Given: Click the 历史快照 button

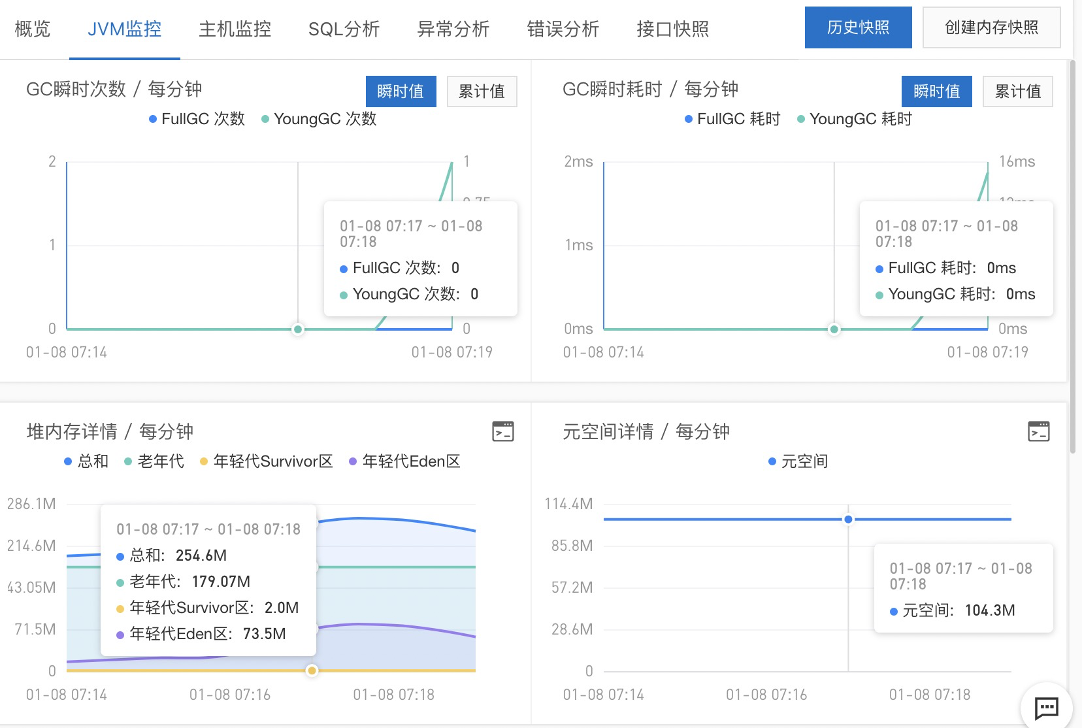Looking at the screenshot, I should point(859,27).
